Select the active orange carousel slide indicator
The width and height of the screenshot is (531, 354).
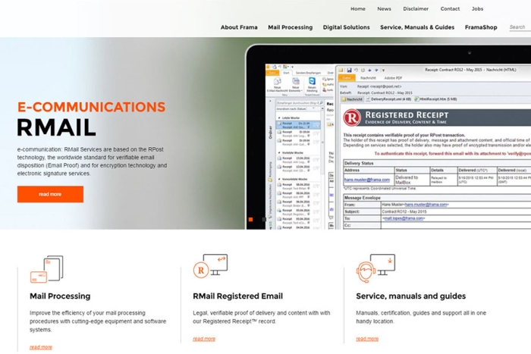coord(250,219)
